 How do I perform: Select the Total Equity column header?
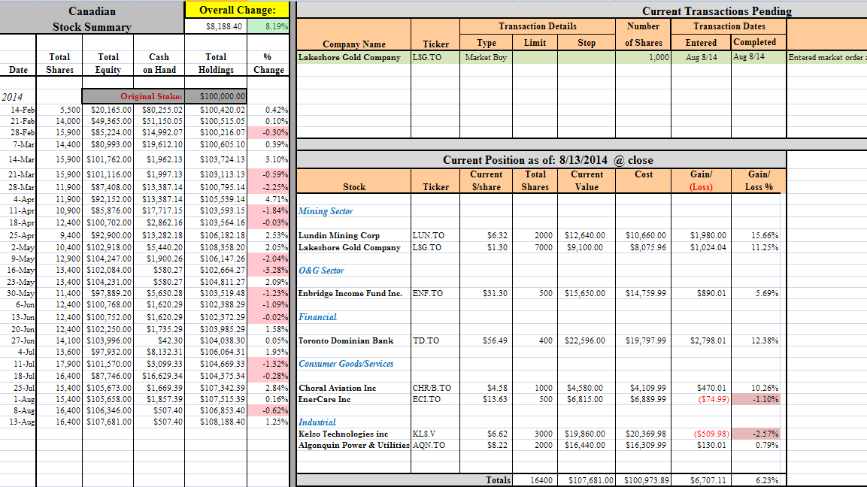[108, 63]
